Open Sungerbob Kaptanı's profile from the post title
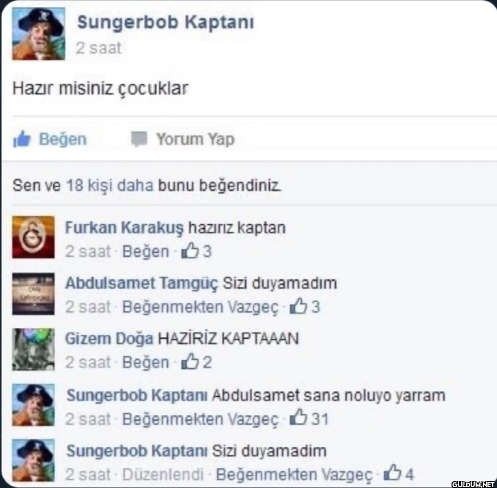This screenshot has height=488, width=497. point(165,23)
